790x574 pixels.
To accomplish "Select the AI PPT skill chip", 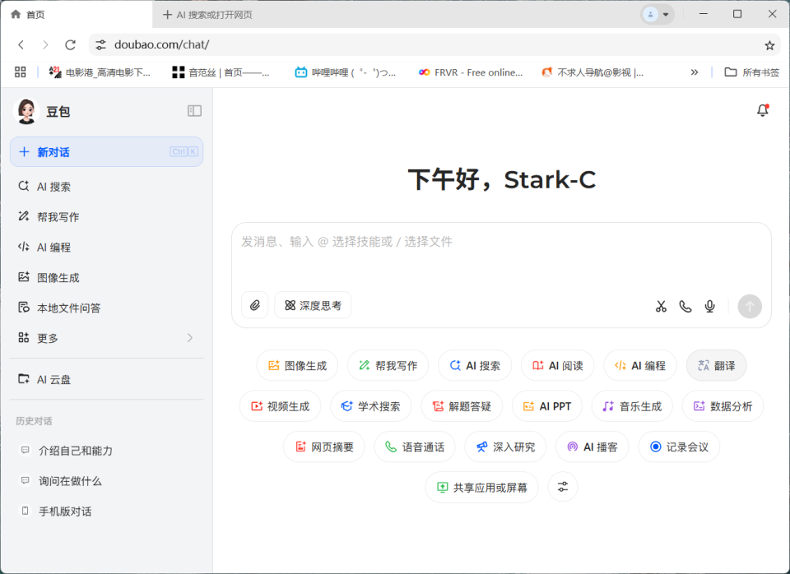I will [547, 405].
